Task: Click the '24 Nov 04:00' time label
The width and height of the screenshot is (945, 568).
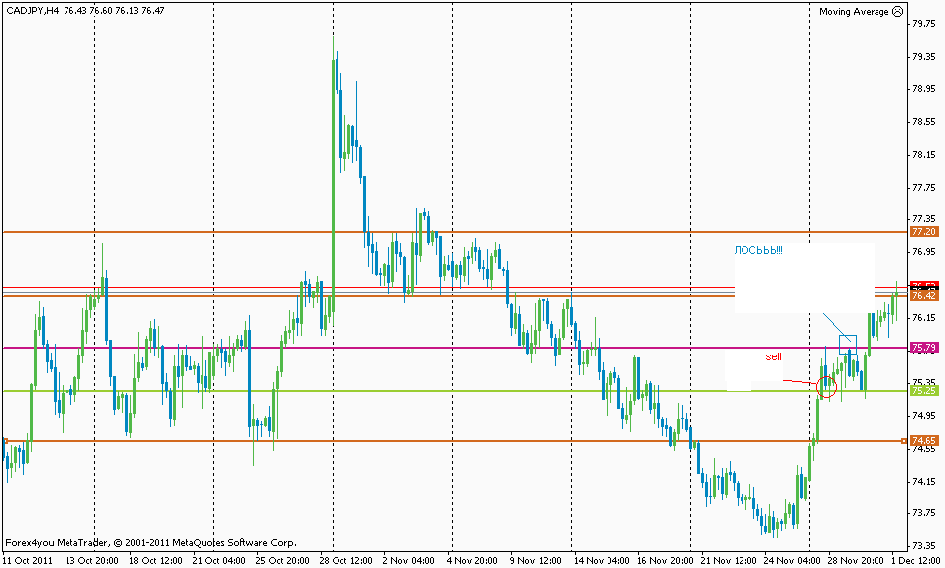Action: point(792,560)
